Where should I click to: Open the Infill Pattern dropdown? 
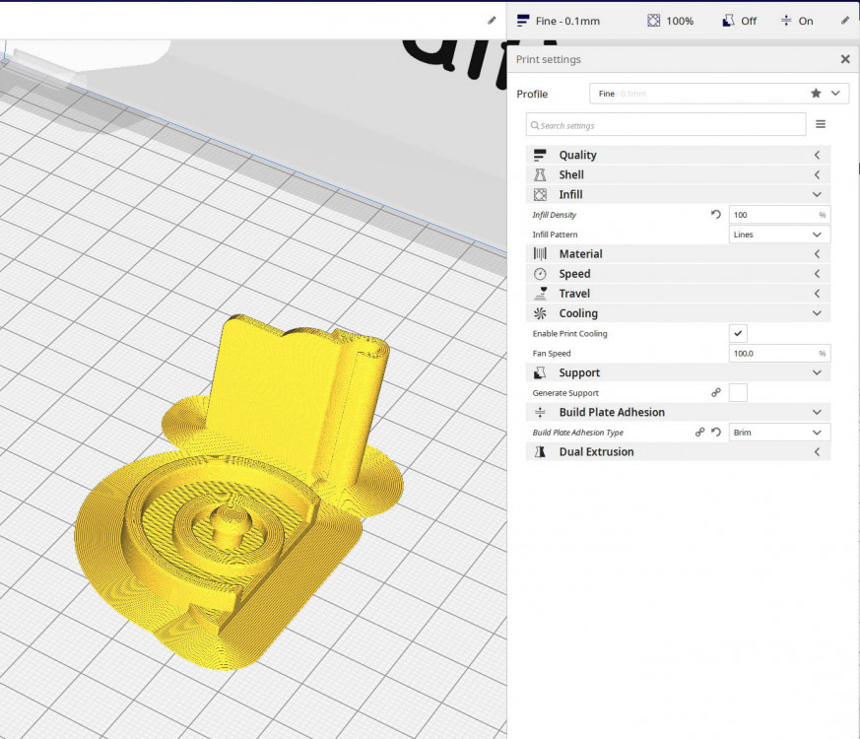click(778, 235)
